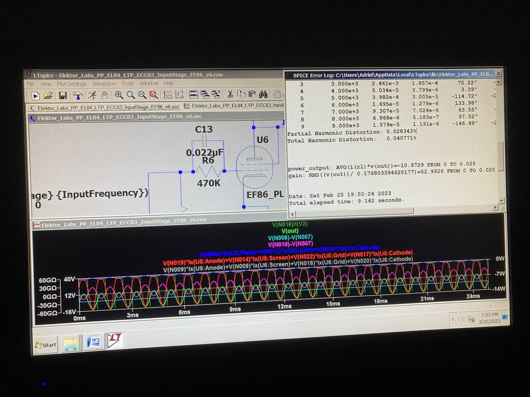Click the Paste clipboard icon
Screen dimensions: 530x397
coord(252,94)
